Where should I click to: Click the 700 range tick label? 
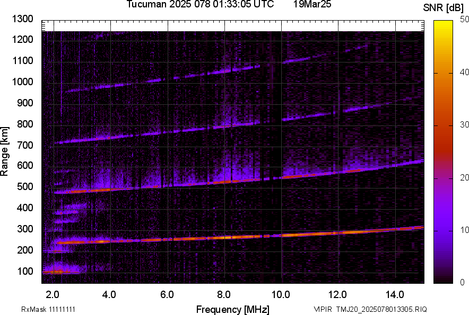pyautogui.click(x=25, y=145)
